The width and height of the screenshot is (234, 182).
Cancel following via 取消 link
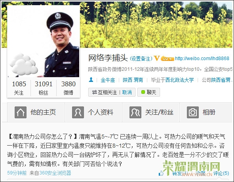pyautogui.click(x=127, y=92)
